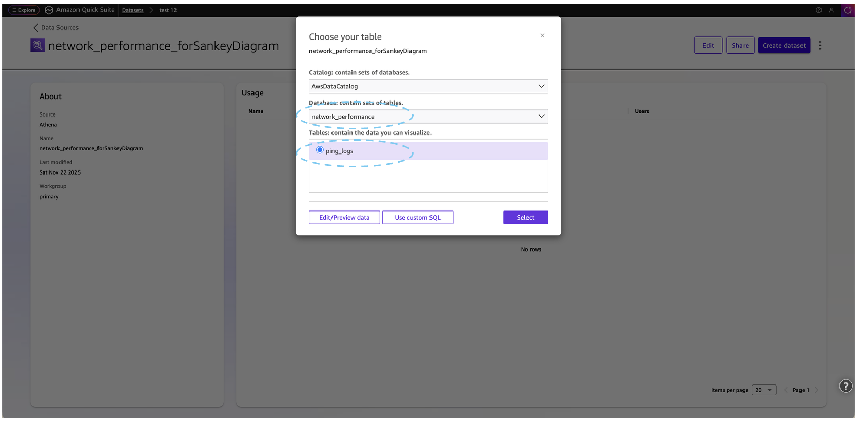This screenshot has width=860, height=423.
Task: Open the network_performance database dropdown
Action: (x=428, y=117)
